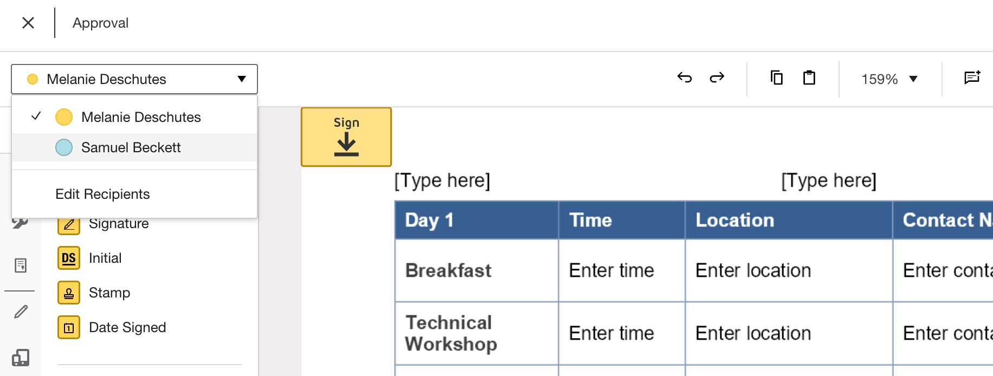Close the Approval view with X

[x=28, y=23]
